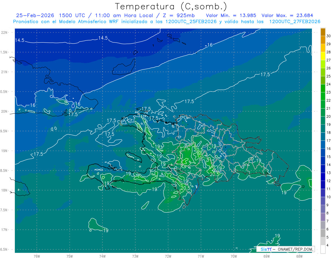Click the purple colorbar segment between 8 and 9
The height and width of the screenshot is (260, 336).
tap(323, 209)
